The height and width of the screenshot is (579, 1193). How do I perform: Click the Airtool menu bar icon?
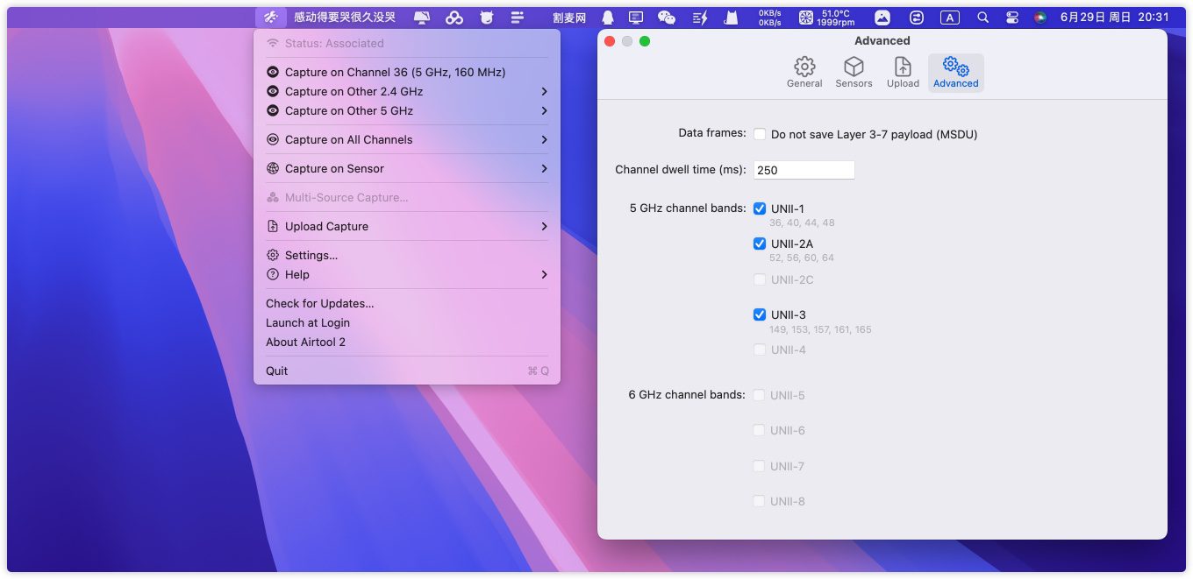tap(272, 18)
